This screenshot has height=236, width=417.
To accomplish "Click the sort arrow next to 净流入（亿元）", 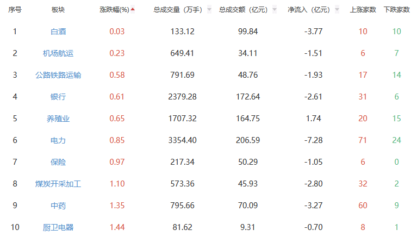I will point(338,10).
